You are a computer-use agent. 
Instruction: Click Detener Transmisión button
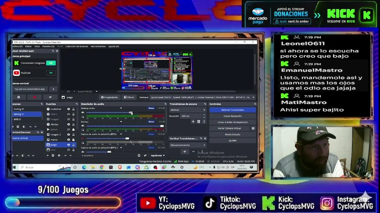pyautogui.click(x=232, y=110)
